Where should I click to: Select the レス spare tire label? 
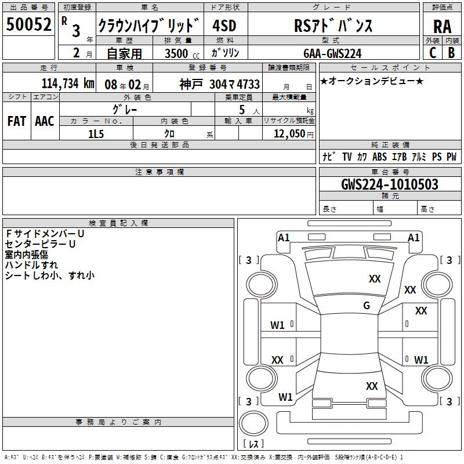click(253, 443)
